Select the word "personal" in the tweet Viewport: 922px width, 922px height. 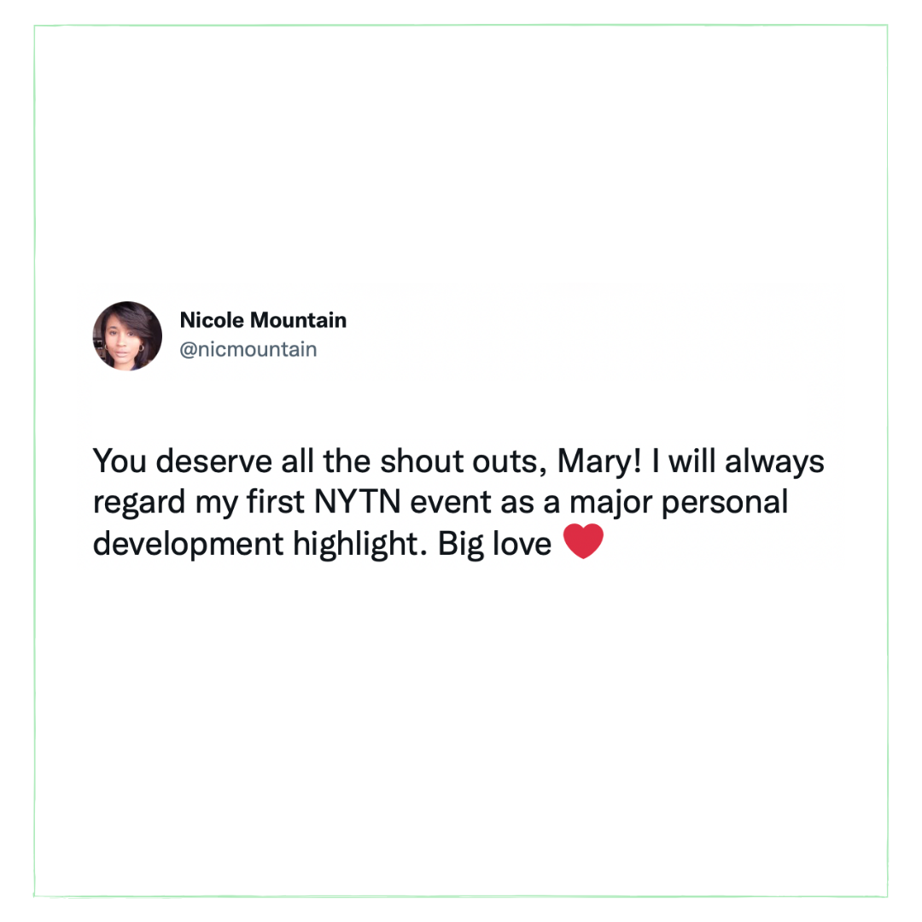[725, 503]
